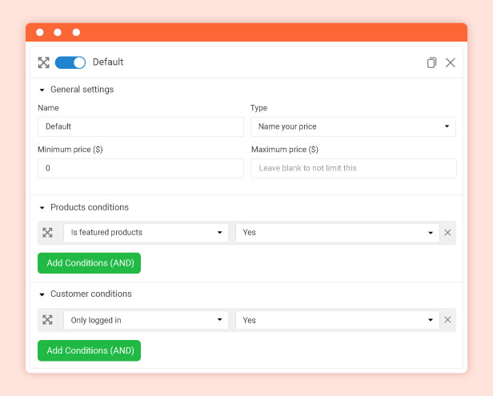Click the Maximum price input field
Image resolution: width=493 pixels, height=396 pixels.
(x=353, y=168)
